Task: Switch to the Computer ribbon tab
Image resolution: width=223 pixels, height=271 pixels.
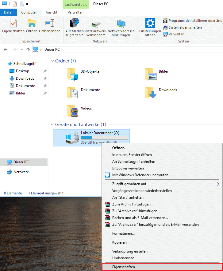Action: tap(29, 12)
